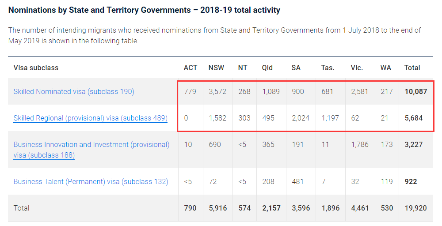Click the 2,024 SA cell

[301, 118]
